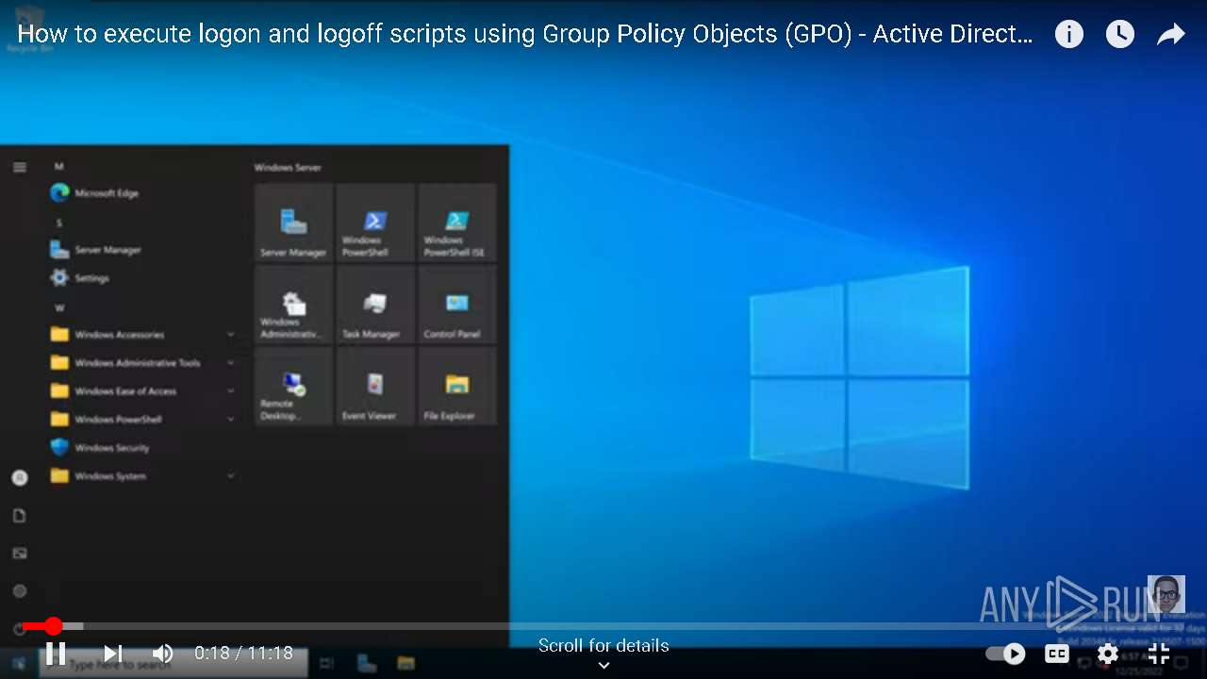Open the Server Manager tile
Viewport: 1207px width, 679px height.
[293, 223]
